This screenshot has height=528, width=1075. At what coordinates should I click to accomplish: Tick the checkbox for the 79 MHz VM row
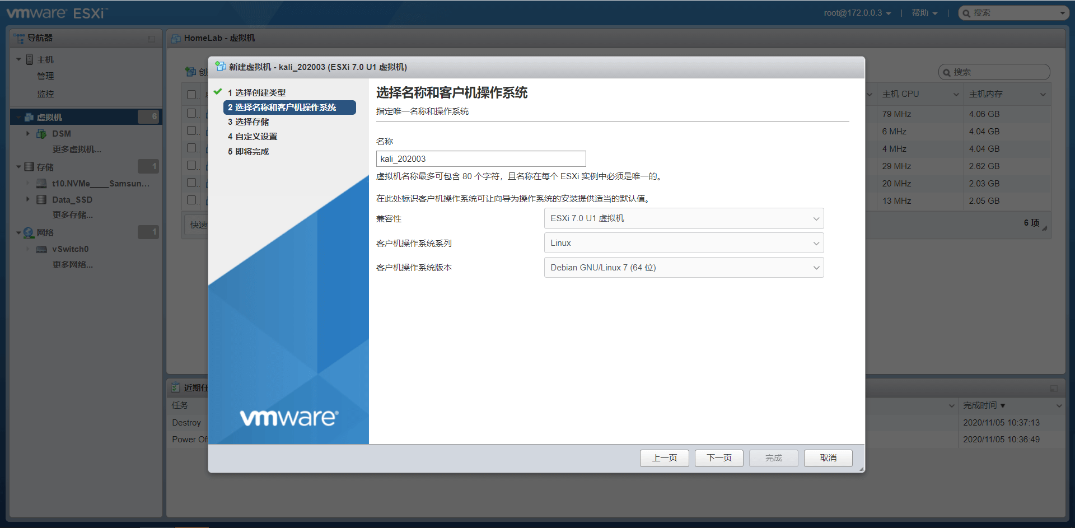[191, 113]
